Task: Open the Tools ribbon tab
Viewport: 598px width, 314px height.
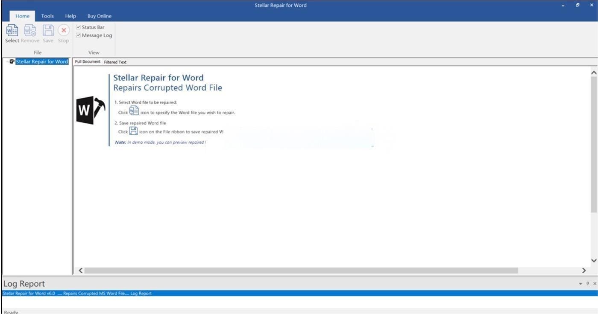Action: [47, 16]
